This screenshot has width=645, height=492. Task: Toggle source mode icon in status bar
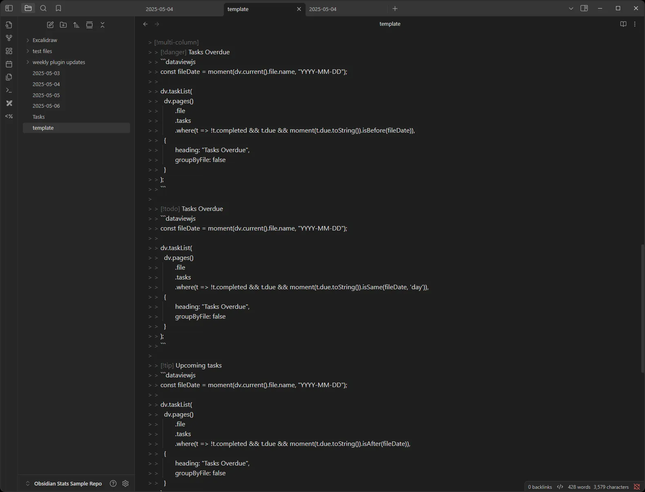[560, 487]
